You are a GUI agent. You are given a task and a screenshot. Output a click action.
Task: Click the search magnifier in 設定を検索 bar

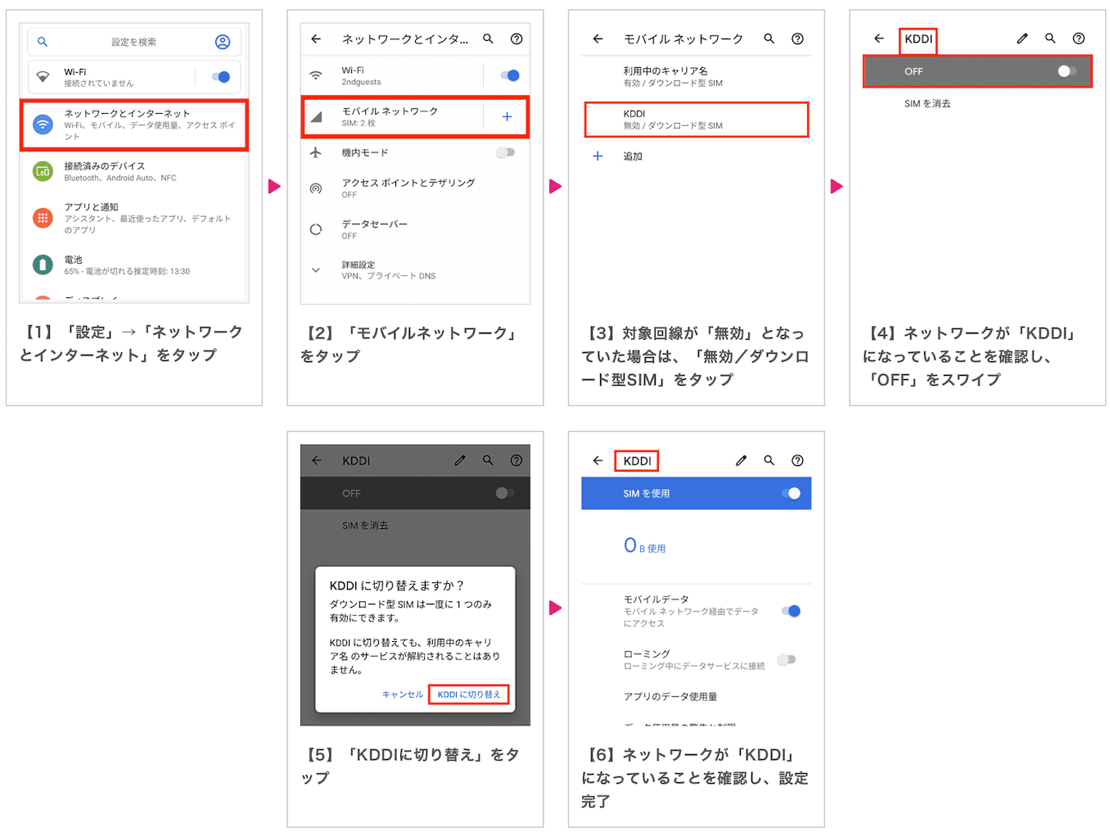(43, 42)
